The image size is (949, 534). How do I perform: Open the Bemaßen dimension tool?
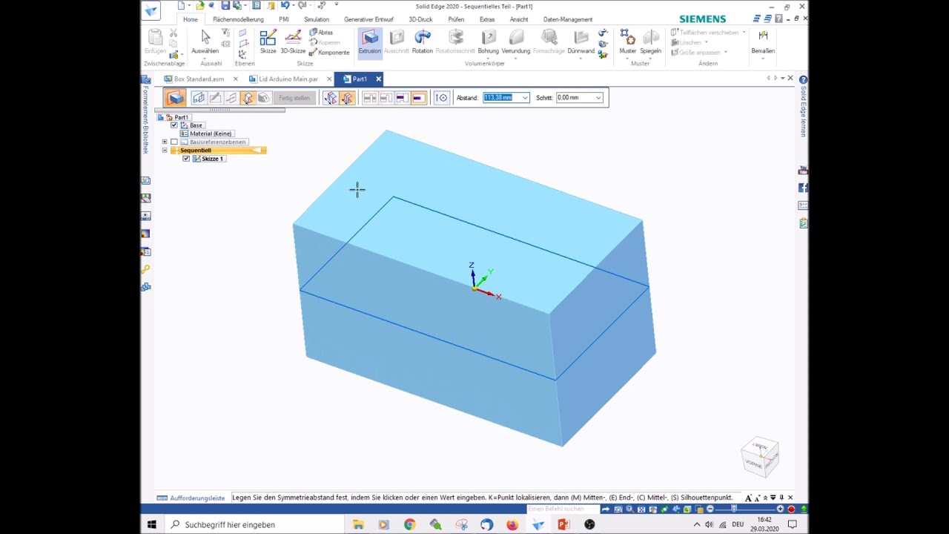point(763,42)
